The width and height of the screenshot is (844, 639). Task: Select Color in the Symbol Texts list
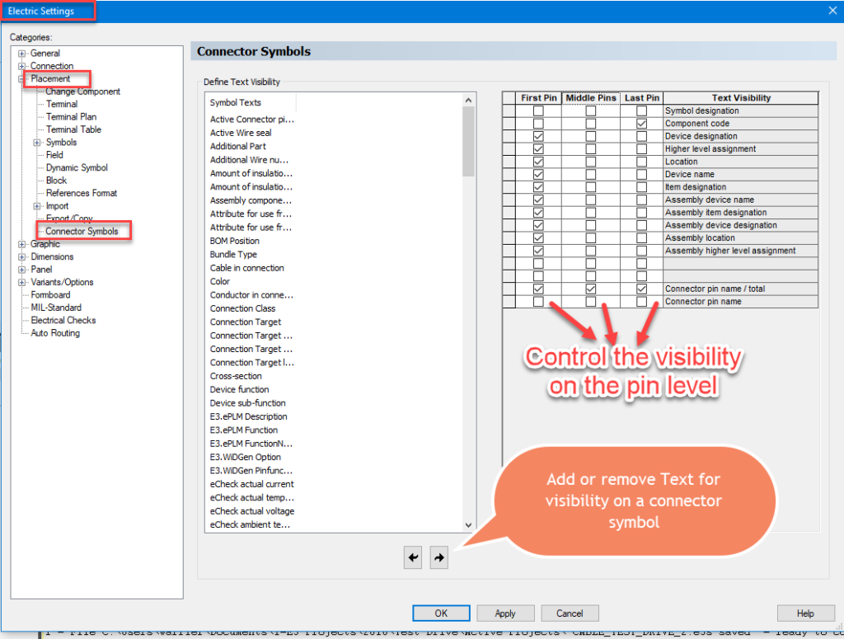pos(219,281)
